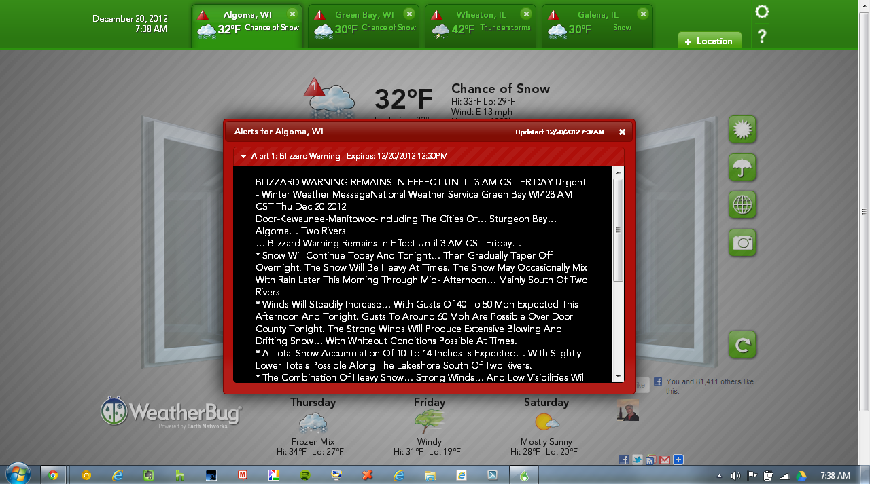Open the Windows Start menu

click(18, 474)
